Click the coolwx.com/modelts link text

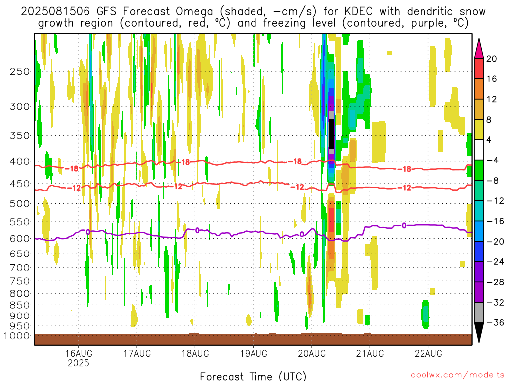click(457, 375)
